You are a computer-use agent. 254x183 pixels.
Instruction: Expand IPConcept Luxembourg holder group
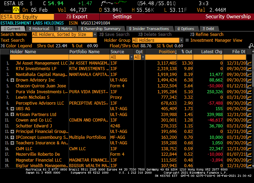pyautogui.click(x=12, y=137)
